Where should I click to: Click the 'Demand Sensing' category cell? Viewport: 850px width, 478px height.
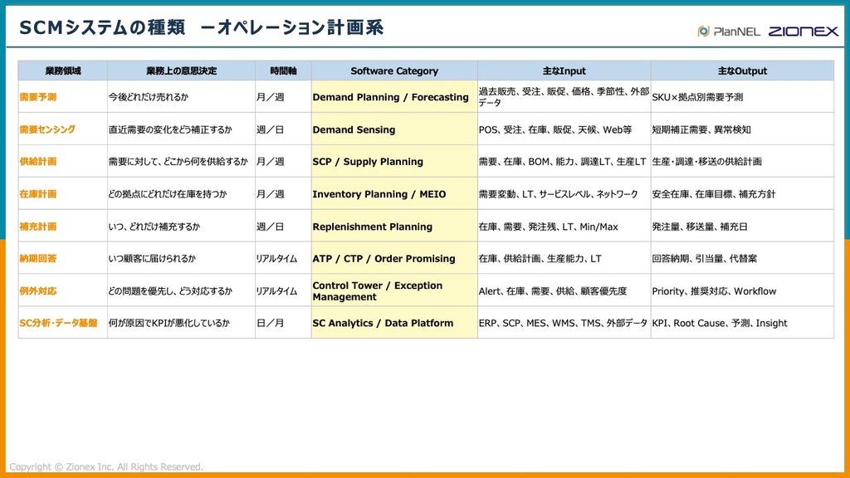pos(394,129)
